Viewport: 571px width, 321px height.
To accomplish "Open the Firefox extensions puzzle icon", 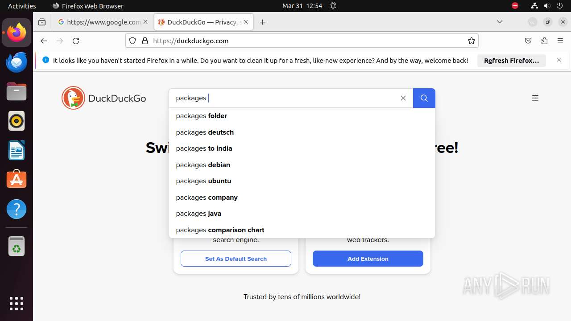I will (x=544, y=41).
